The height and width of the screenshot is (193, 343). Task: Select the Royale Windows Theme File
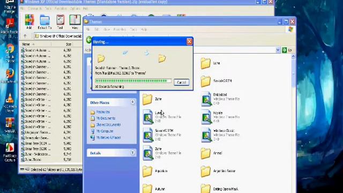pos(220,117)
